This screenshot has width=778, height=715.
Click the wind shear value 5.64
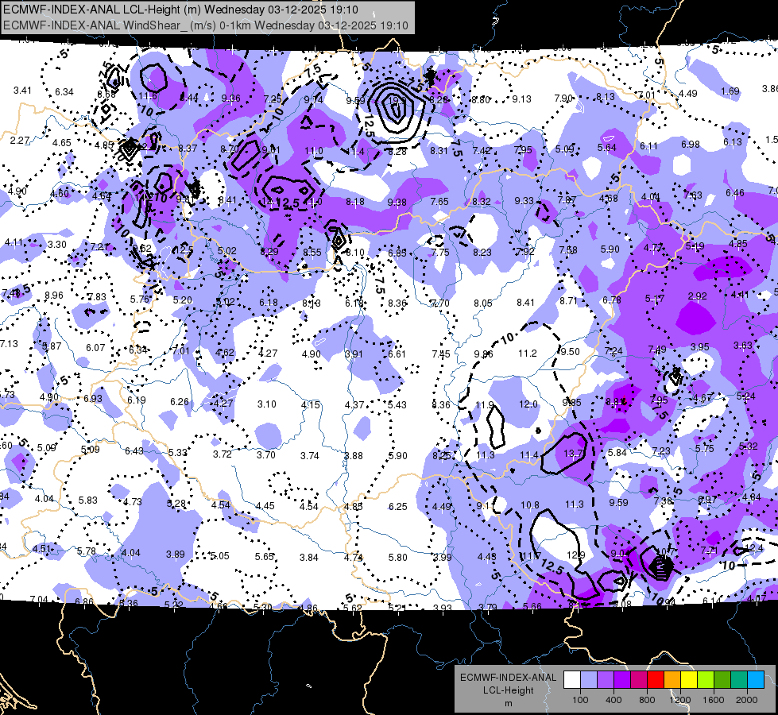pyautogui.click(x=607, y=148)
